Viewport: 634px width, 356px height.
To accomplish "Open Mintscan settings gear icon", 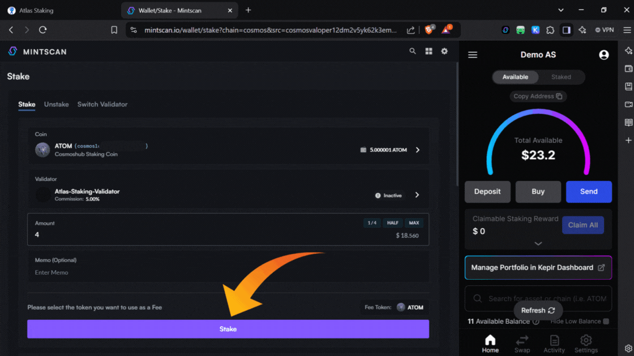I will click(444, 51).
